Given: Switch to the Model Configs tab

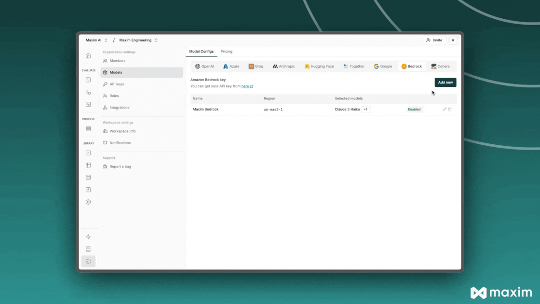Looking at the screenshot, I should [201, 51].
